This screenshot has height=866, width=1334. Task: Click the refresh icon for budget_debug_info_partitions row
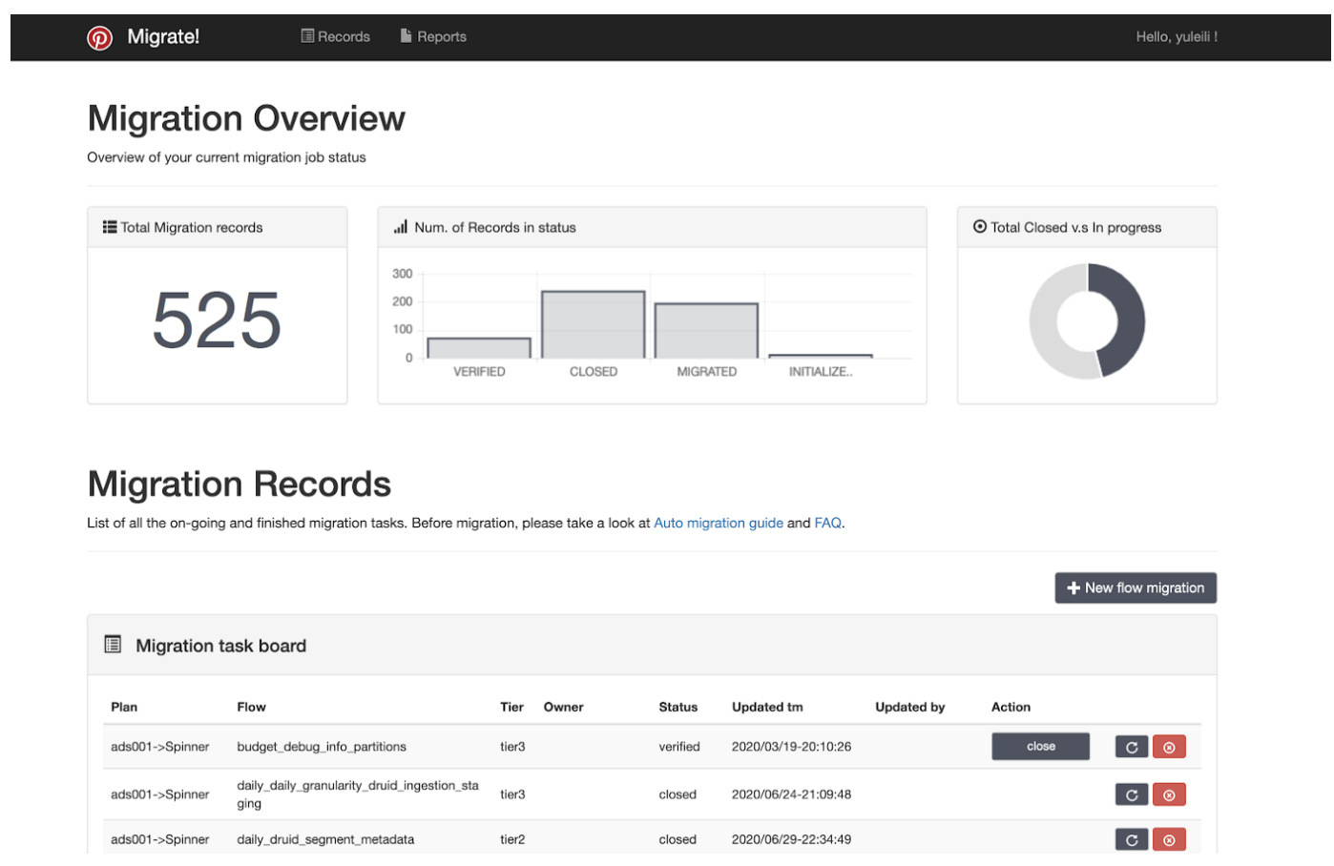point(1131,747)
